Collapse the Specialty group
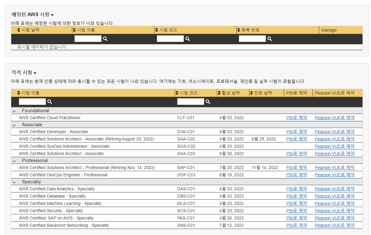The image size is (371, 235). pyautogui.click(x=14, y=182)
